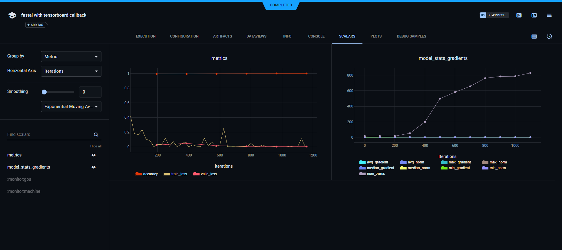Click the ADD TAG button
Image resolution: width=562 pixels, height=250 pixels.
[x=36, y=25]
